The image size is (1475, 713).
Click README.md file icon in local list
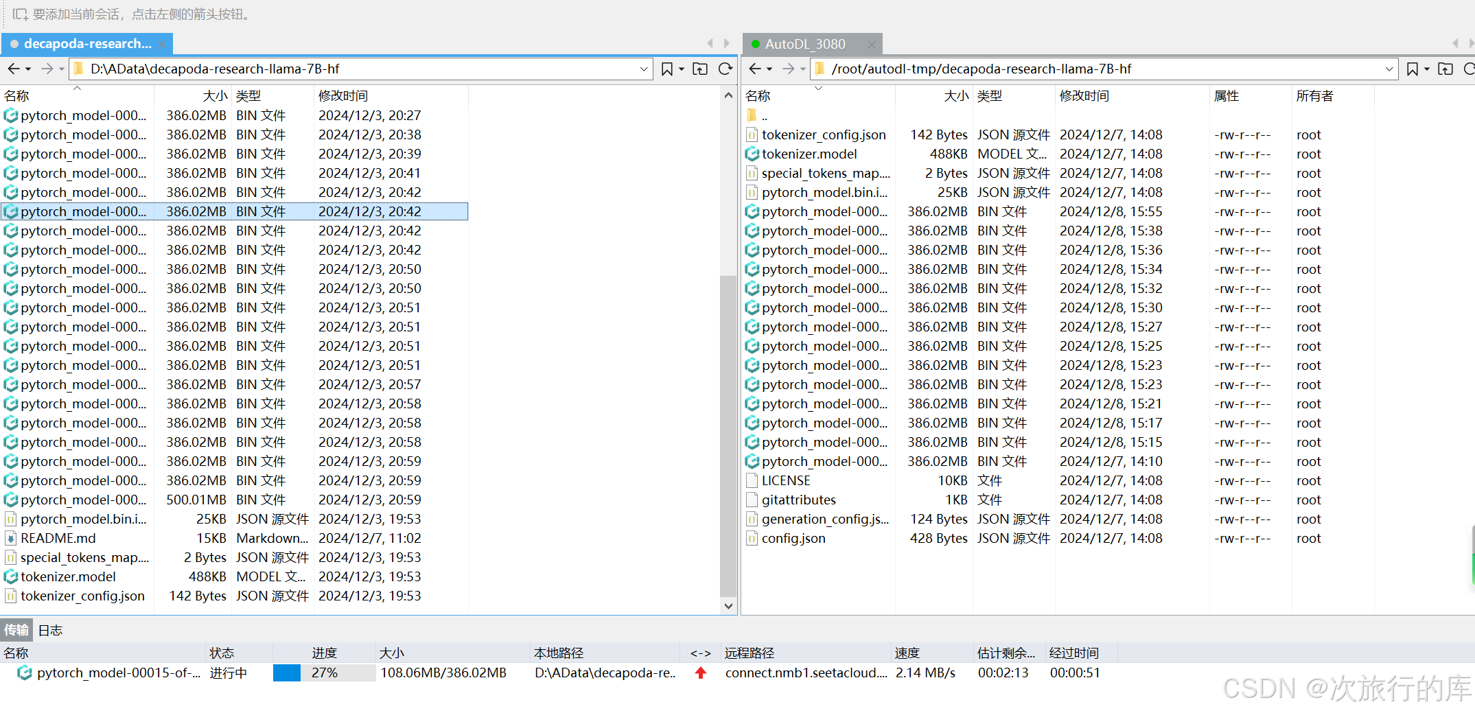(11, 539)
